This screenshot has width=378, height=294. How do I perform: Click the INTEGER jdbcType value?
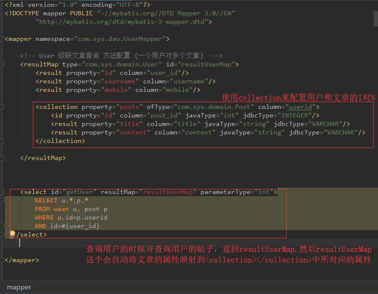(294, 116)
